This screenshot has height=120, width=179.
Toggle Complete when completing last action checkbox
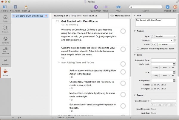click(138, 49)
